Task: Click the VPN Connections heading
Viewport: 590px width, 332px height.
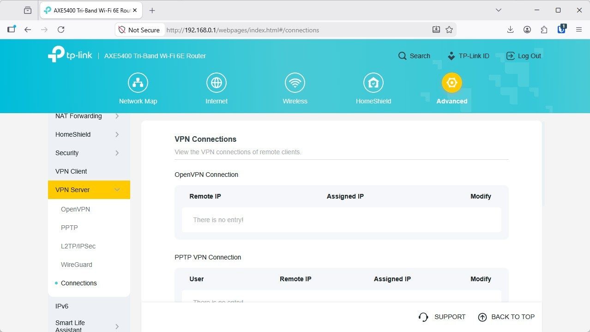Action: (205, 139)
